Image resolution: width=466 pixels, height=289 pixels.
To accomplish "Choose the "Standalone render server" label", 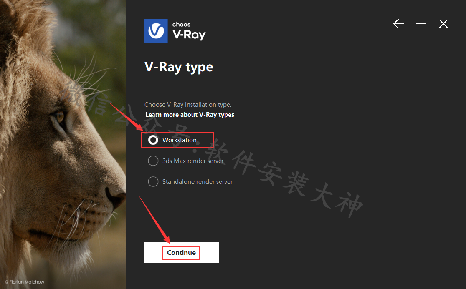I will click(198, 181).
